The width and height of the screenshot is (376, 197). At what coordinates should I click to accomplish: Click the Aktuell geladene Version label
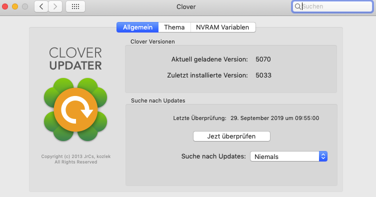pos(209,59)
